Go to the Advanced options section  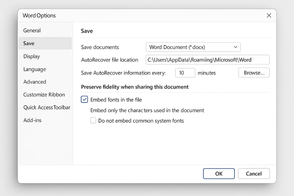pyautogui.click(x=35, y=82)
